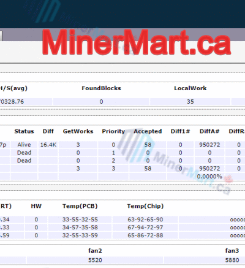Click the fan3 speed value 5880
This screenshot has height=268, width=245.
pos(232,260)
